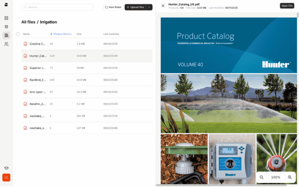Open the users icon in sidebar
The width and height of the screenshot is (299, 187).
6,44
